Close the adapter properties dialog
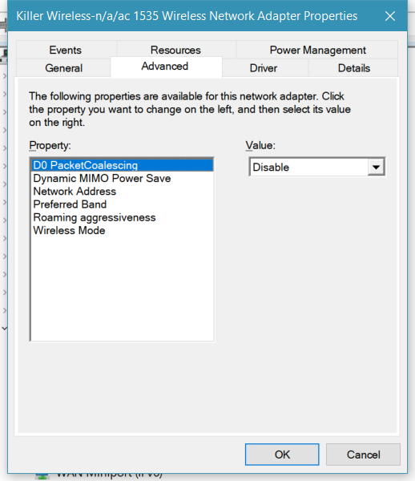 pos(390,16)
